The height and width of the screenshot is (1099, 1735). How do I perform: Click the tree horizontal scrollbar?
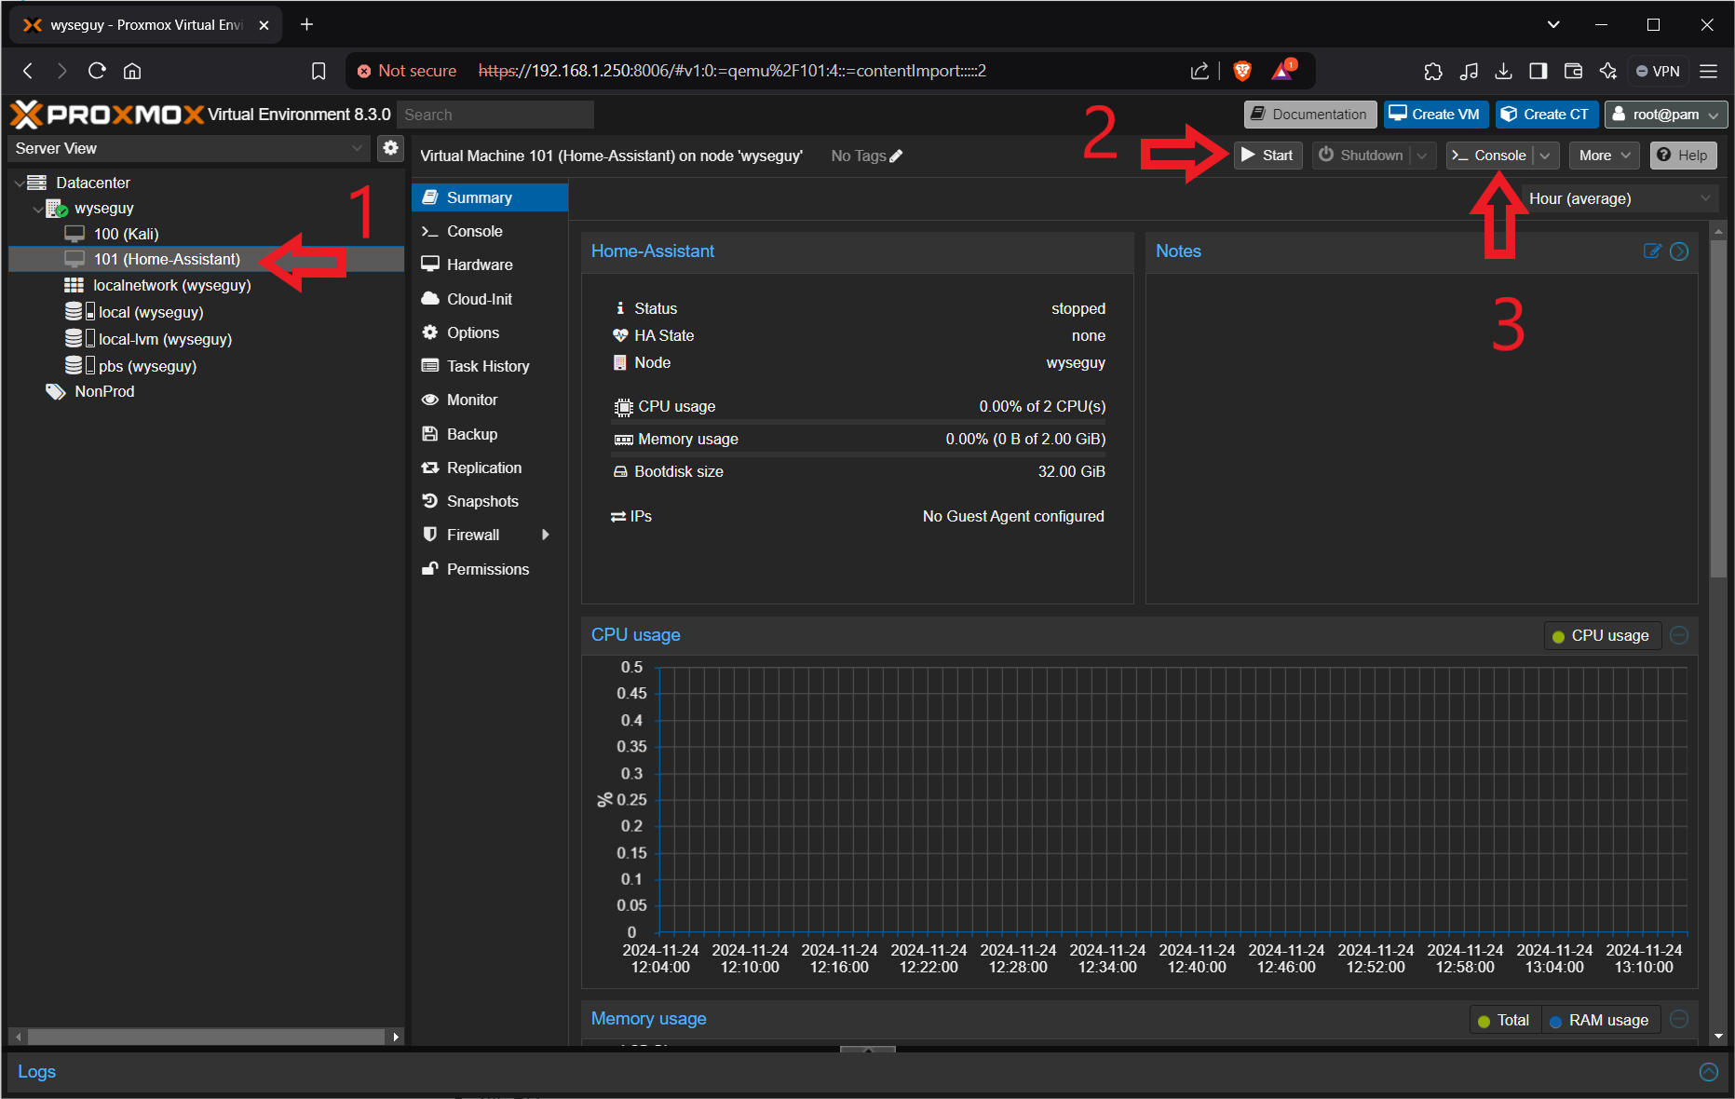pos(206,1037)
